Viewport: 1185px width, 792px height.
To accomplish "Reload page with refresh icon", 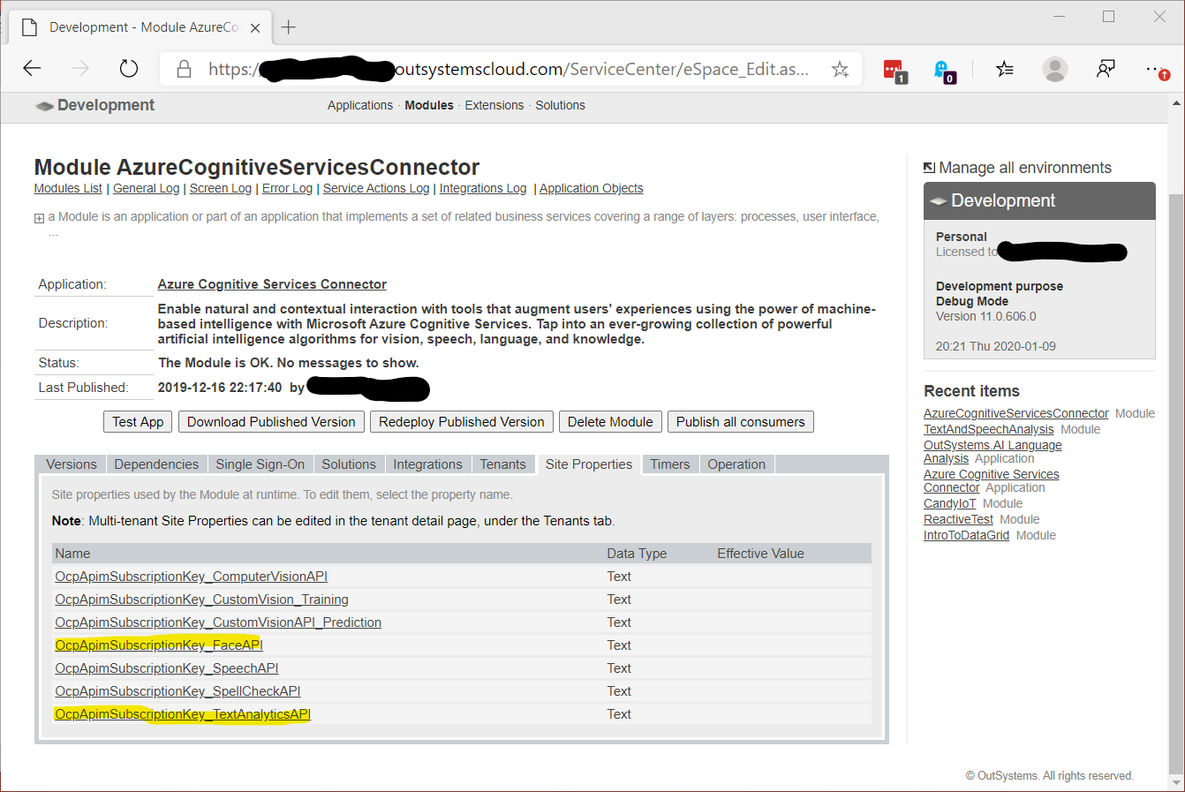I will click(x=129, y=69).
